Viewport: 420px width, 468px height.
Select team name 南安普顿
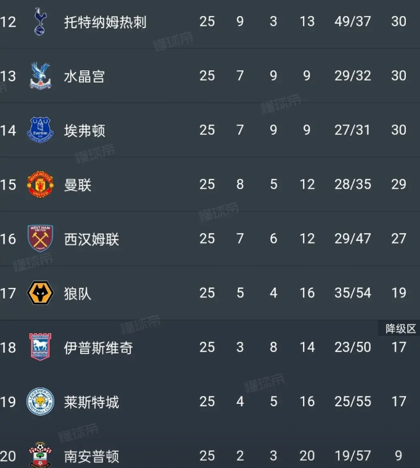point(91,457)
